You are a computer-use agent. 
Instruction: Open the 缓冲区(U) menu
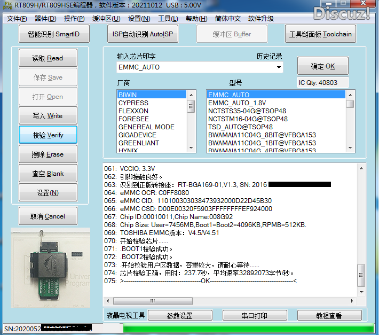tap(106, 19)
